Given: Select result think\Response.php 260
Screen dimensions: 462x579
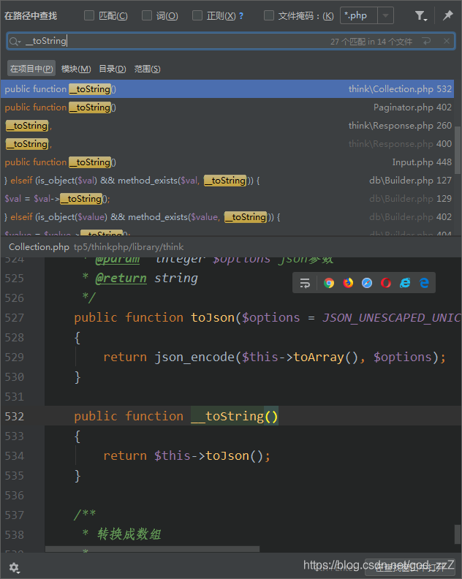Looking at the screenshot, I should [227, 126].
